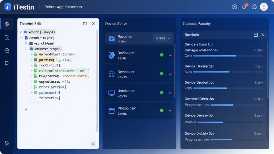Open the notifications bell in the top bar
Image resolution: width=274 pixels, height=154 pixels.
pyautogui.click(x=244, y=7)
